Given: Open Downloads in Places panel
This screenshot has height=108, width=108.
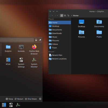Looking at the screenshot, I should (x=60, y=33).
